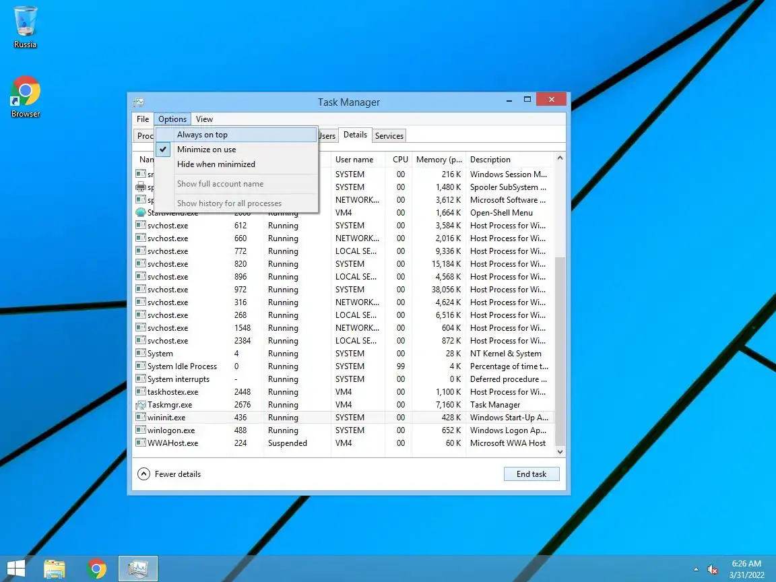Sort by Memory column header
776x582 pixels.
click(439, 160)
